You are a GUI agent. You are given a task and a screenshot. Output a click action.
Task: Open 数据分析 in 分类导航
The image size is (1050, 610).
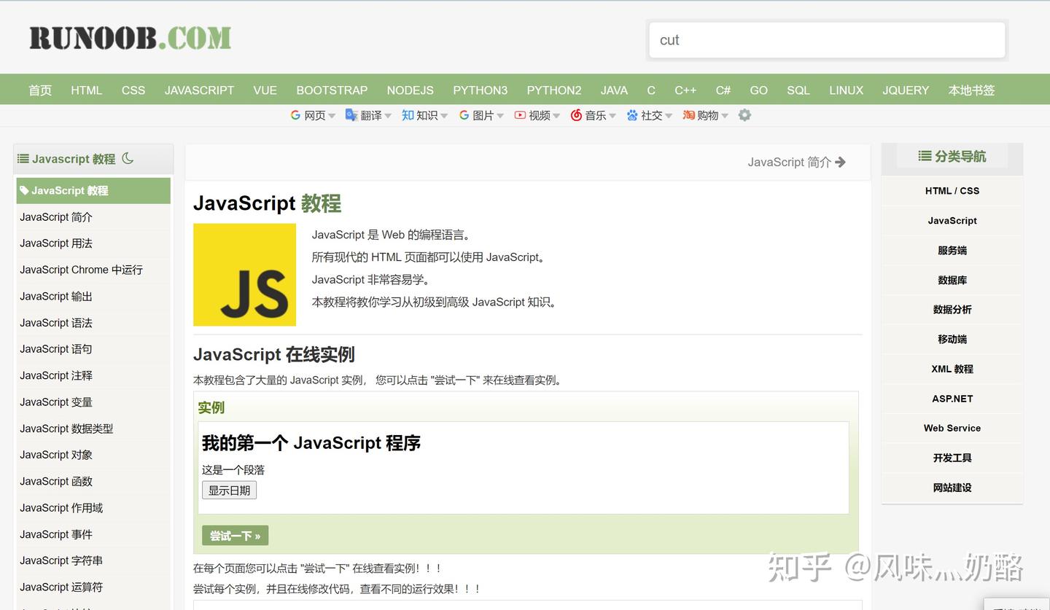click(952, 310)
